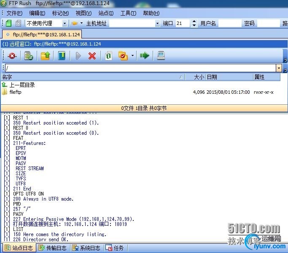The image size is (288, 253).
Task: Open the 编辑(E) menu
Action: [37, 13]
